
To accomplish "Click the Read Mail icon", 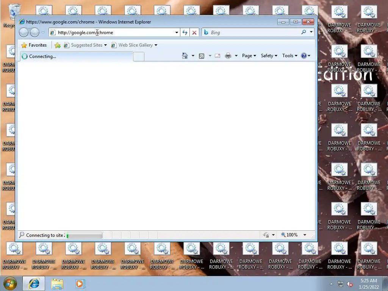I will [x=217, y=56].
